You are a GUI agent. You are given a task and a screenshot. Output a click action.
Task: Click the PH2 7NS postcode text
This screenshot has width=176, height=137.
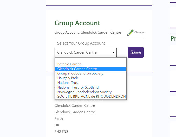click(61, 132)
